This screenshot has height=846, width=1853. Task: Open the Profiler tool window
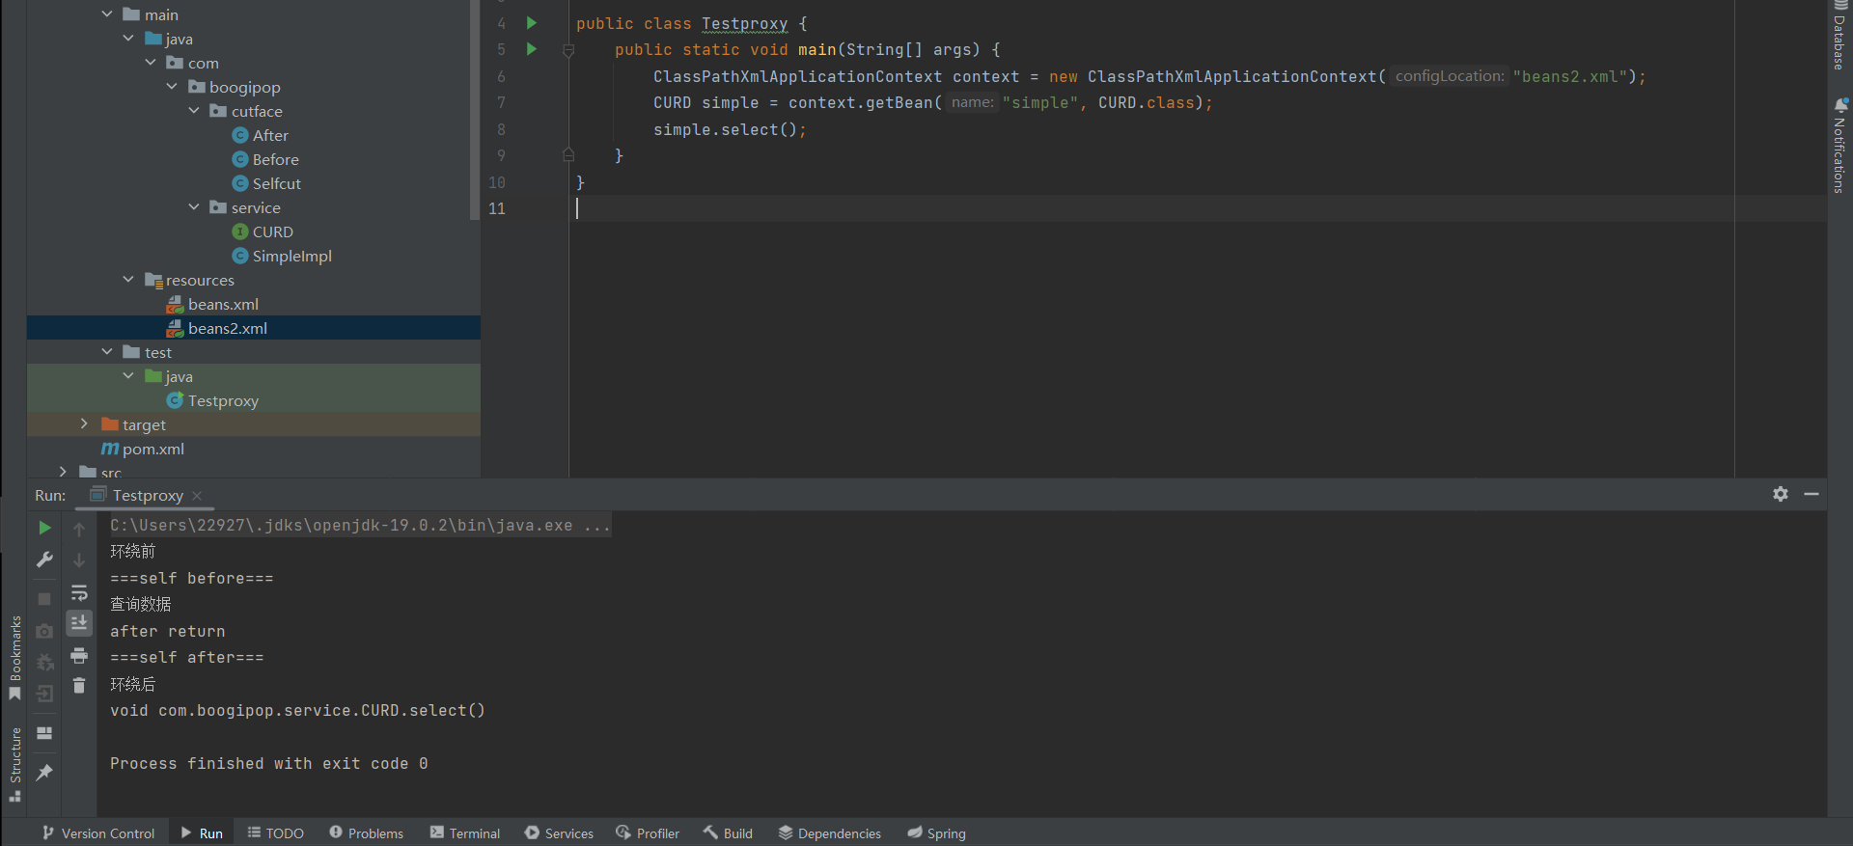[x=648, y=833]
